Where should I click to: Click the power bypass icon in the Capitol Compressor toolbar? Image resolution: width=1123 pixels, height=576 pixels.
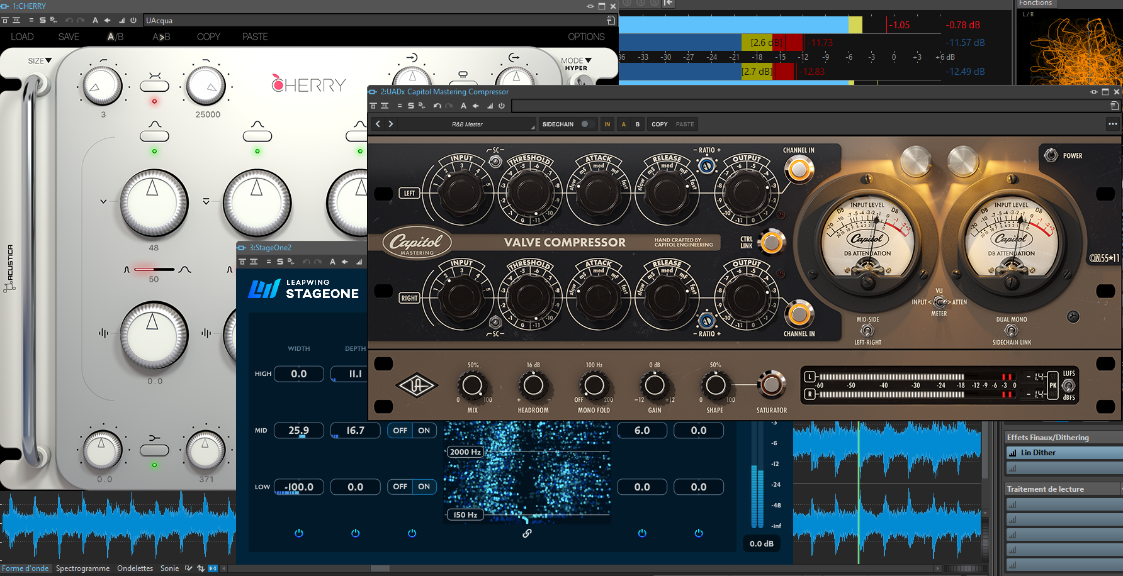pos(502,106)
